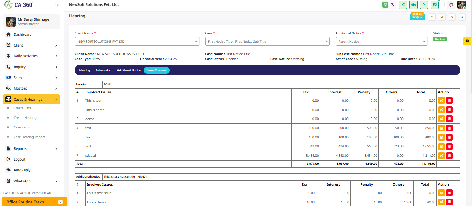The image size is (472, 206).
Task: Switch to the Additional Notice tab
Action: point(129,70)
